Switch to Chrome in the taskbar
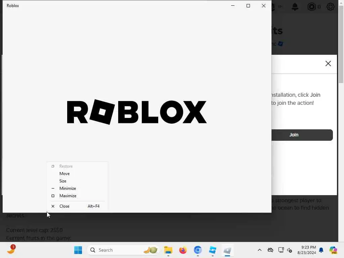The height and width of the screenshot is (258, 344). [198, 250]
